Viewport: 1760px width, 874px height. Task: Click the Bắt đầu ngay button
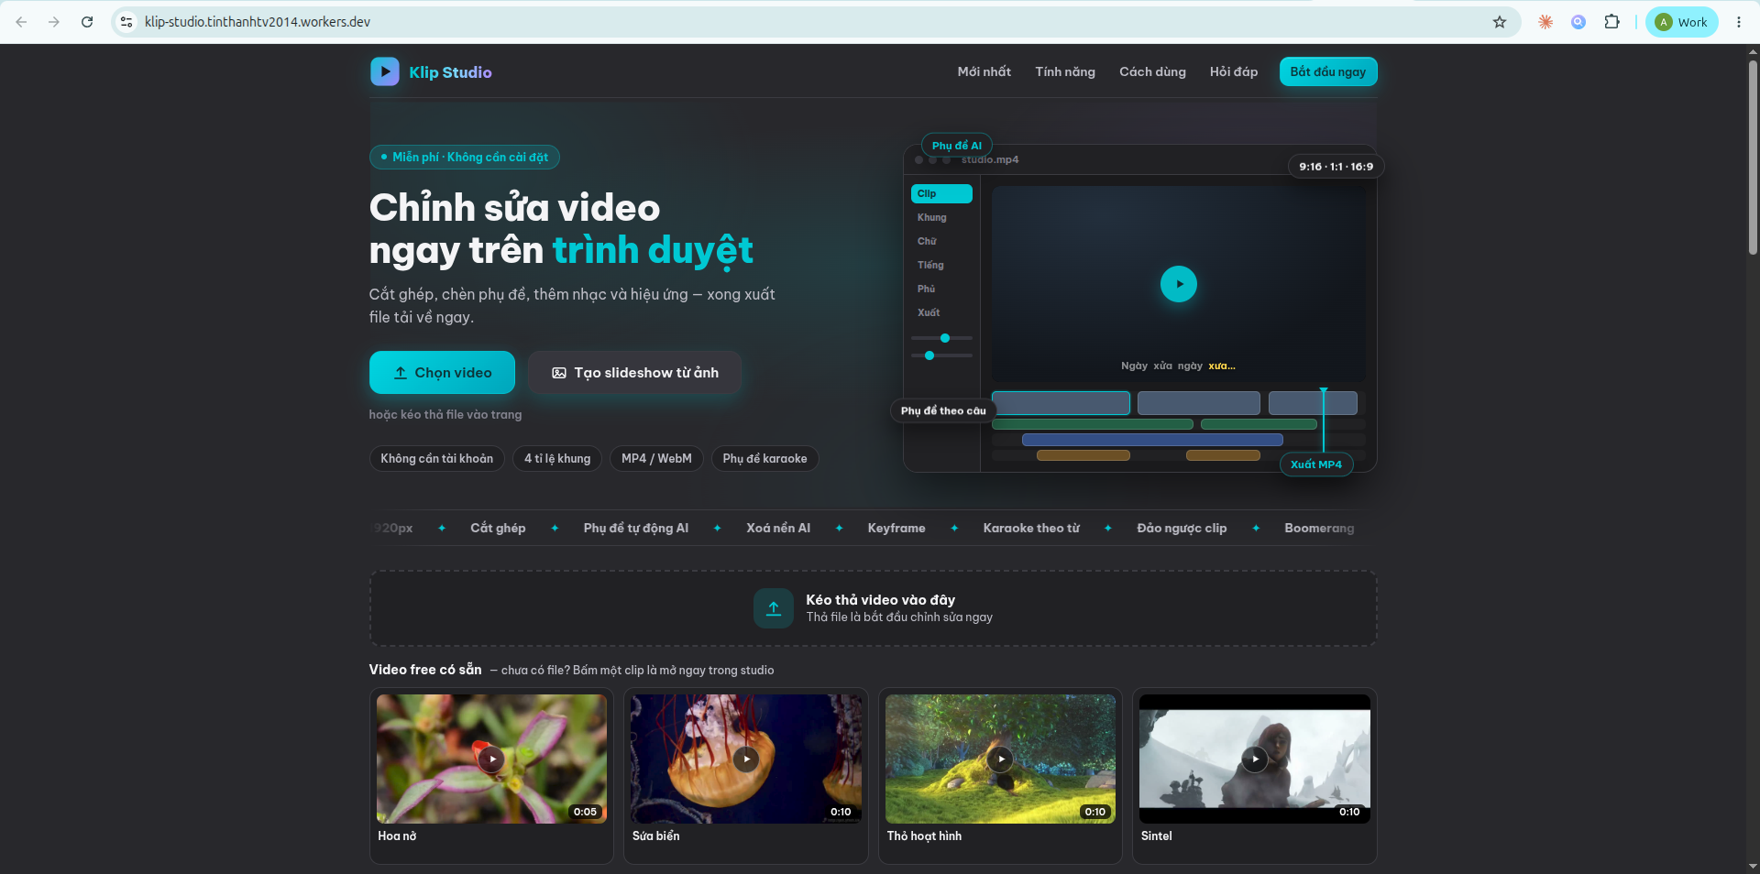pyautogui.click(x=1328, y=71)
